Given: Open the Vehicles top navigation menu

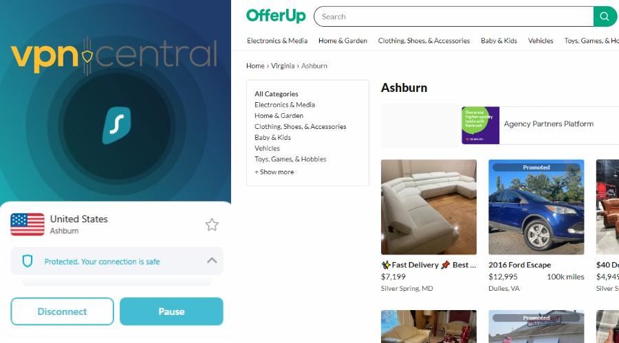Looking at the screenshot, I should tap(541, 40).
